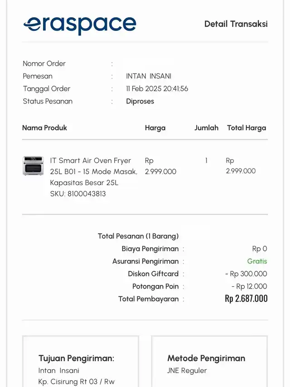Open the Tujuan Pengiriman address card
The height and width of the screenshot is (387, 290).
point(81,361)
